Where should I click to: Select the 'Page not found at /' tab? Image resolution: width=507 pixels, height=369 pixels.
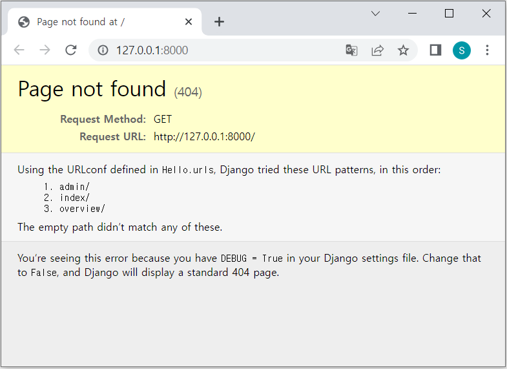click(105, 22)
